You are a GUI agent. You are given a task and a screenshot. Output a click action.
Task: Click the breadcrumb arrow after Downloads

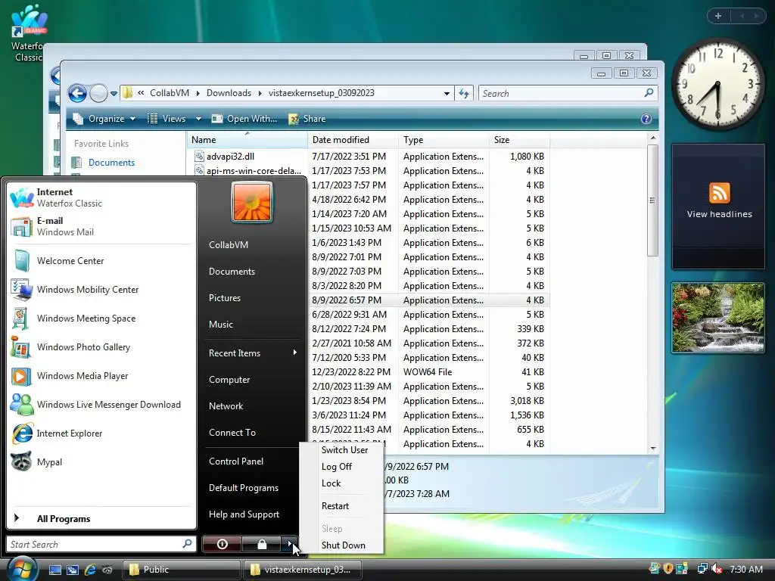pyautogui.click(x=260, y=93)
